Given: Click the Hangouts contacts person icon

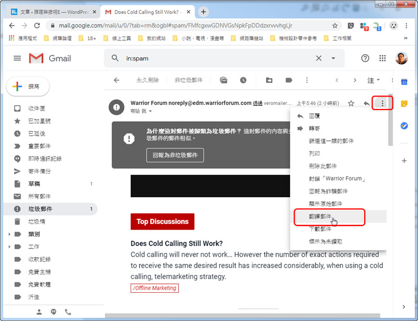Looking at the screenshot, I should coord(39,312).
